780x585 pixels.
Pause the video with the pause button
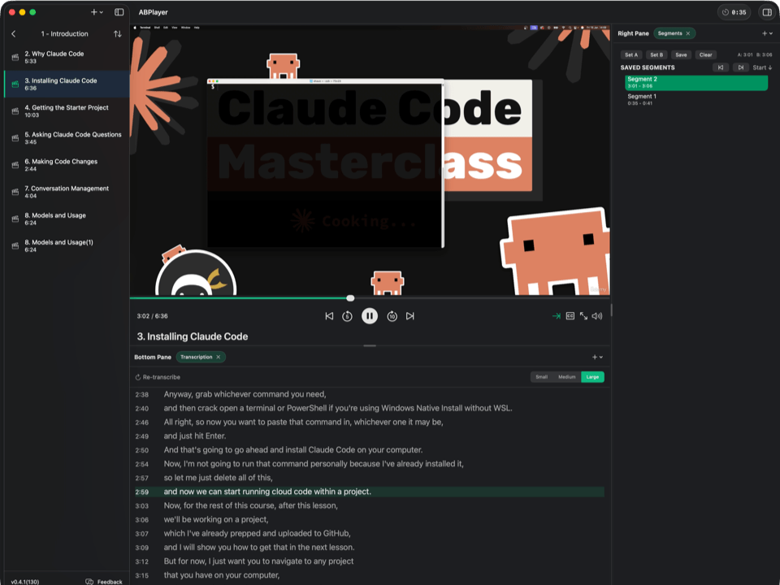[370, 316]
